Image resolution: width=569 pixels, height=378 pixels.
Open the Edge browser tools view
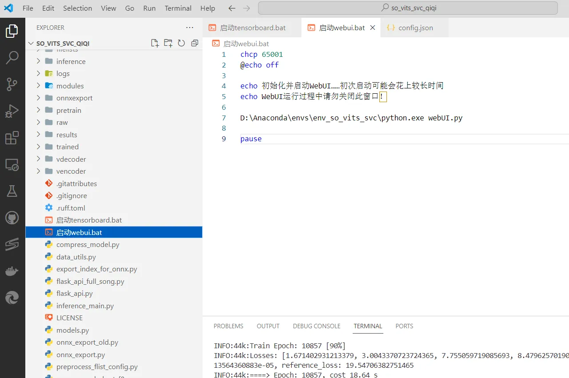click(12, 298)
